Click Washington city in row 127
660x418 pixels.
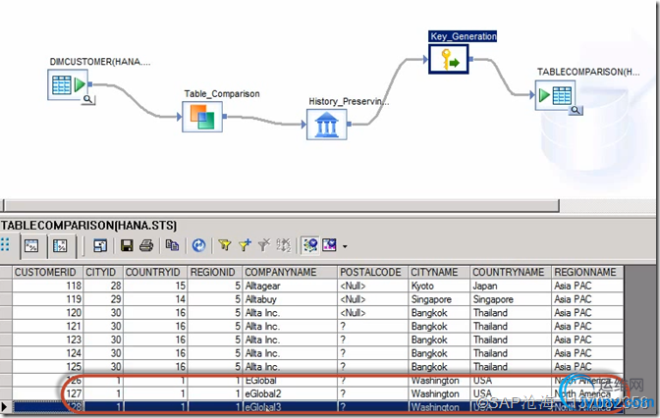[x=439, y=394]
